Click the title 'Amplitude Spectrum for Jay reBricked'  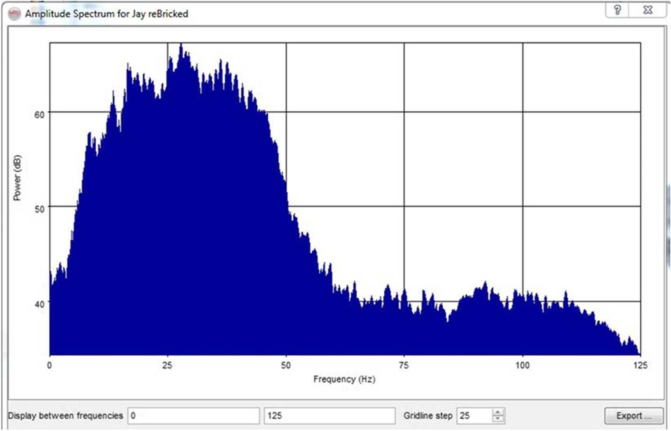coord(107,14)
